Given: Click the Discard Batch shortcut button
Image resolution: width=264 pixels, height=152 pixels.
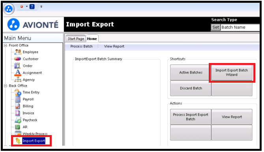Looking at the screenshot, I should pyautogui.click(x=191, y=88).
